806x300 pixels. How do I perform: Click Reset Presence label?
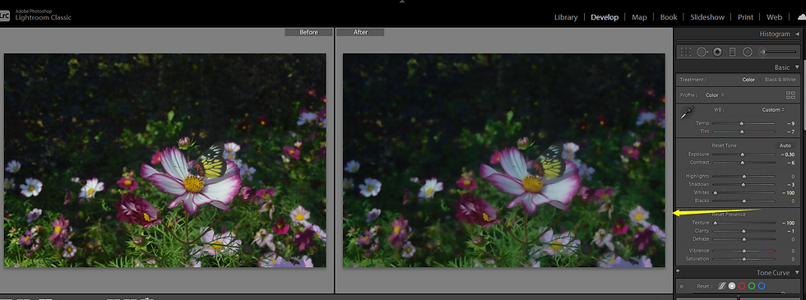coord(729,215)
